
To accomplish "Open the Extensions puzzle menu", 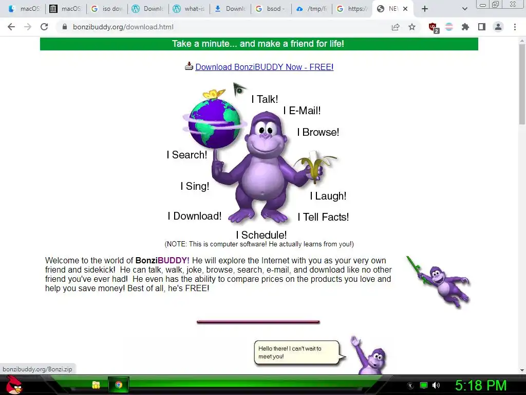I will pyautogui.click(x=465, y=27).
